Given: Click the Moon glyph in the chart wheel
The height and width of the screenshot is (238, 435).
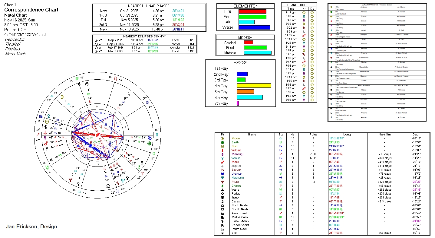Looking at the screenshot, I should point(62,97).
